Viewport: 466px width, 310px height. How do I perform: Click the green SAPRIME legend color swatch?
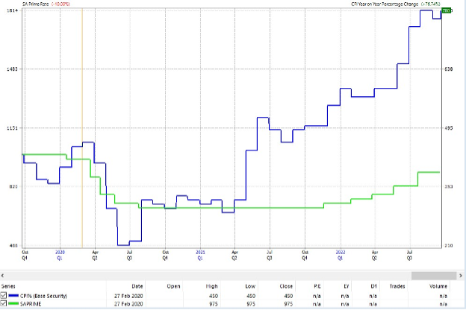(15, 304)
